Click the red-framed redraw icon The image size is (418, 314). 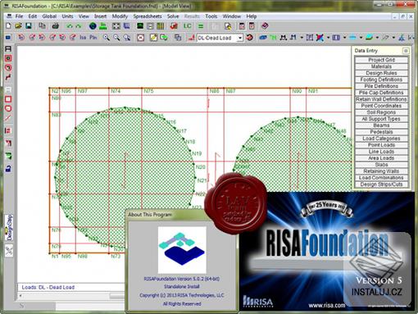coord(140,38)
